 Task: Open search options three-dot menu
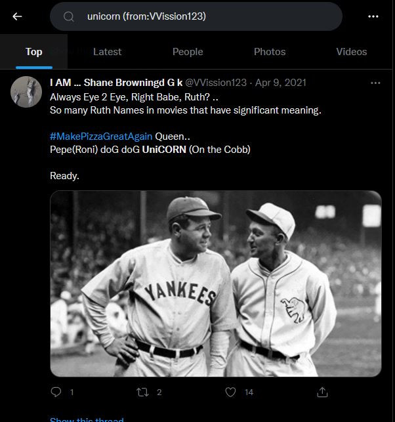click(373, 16)
